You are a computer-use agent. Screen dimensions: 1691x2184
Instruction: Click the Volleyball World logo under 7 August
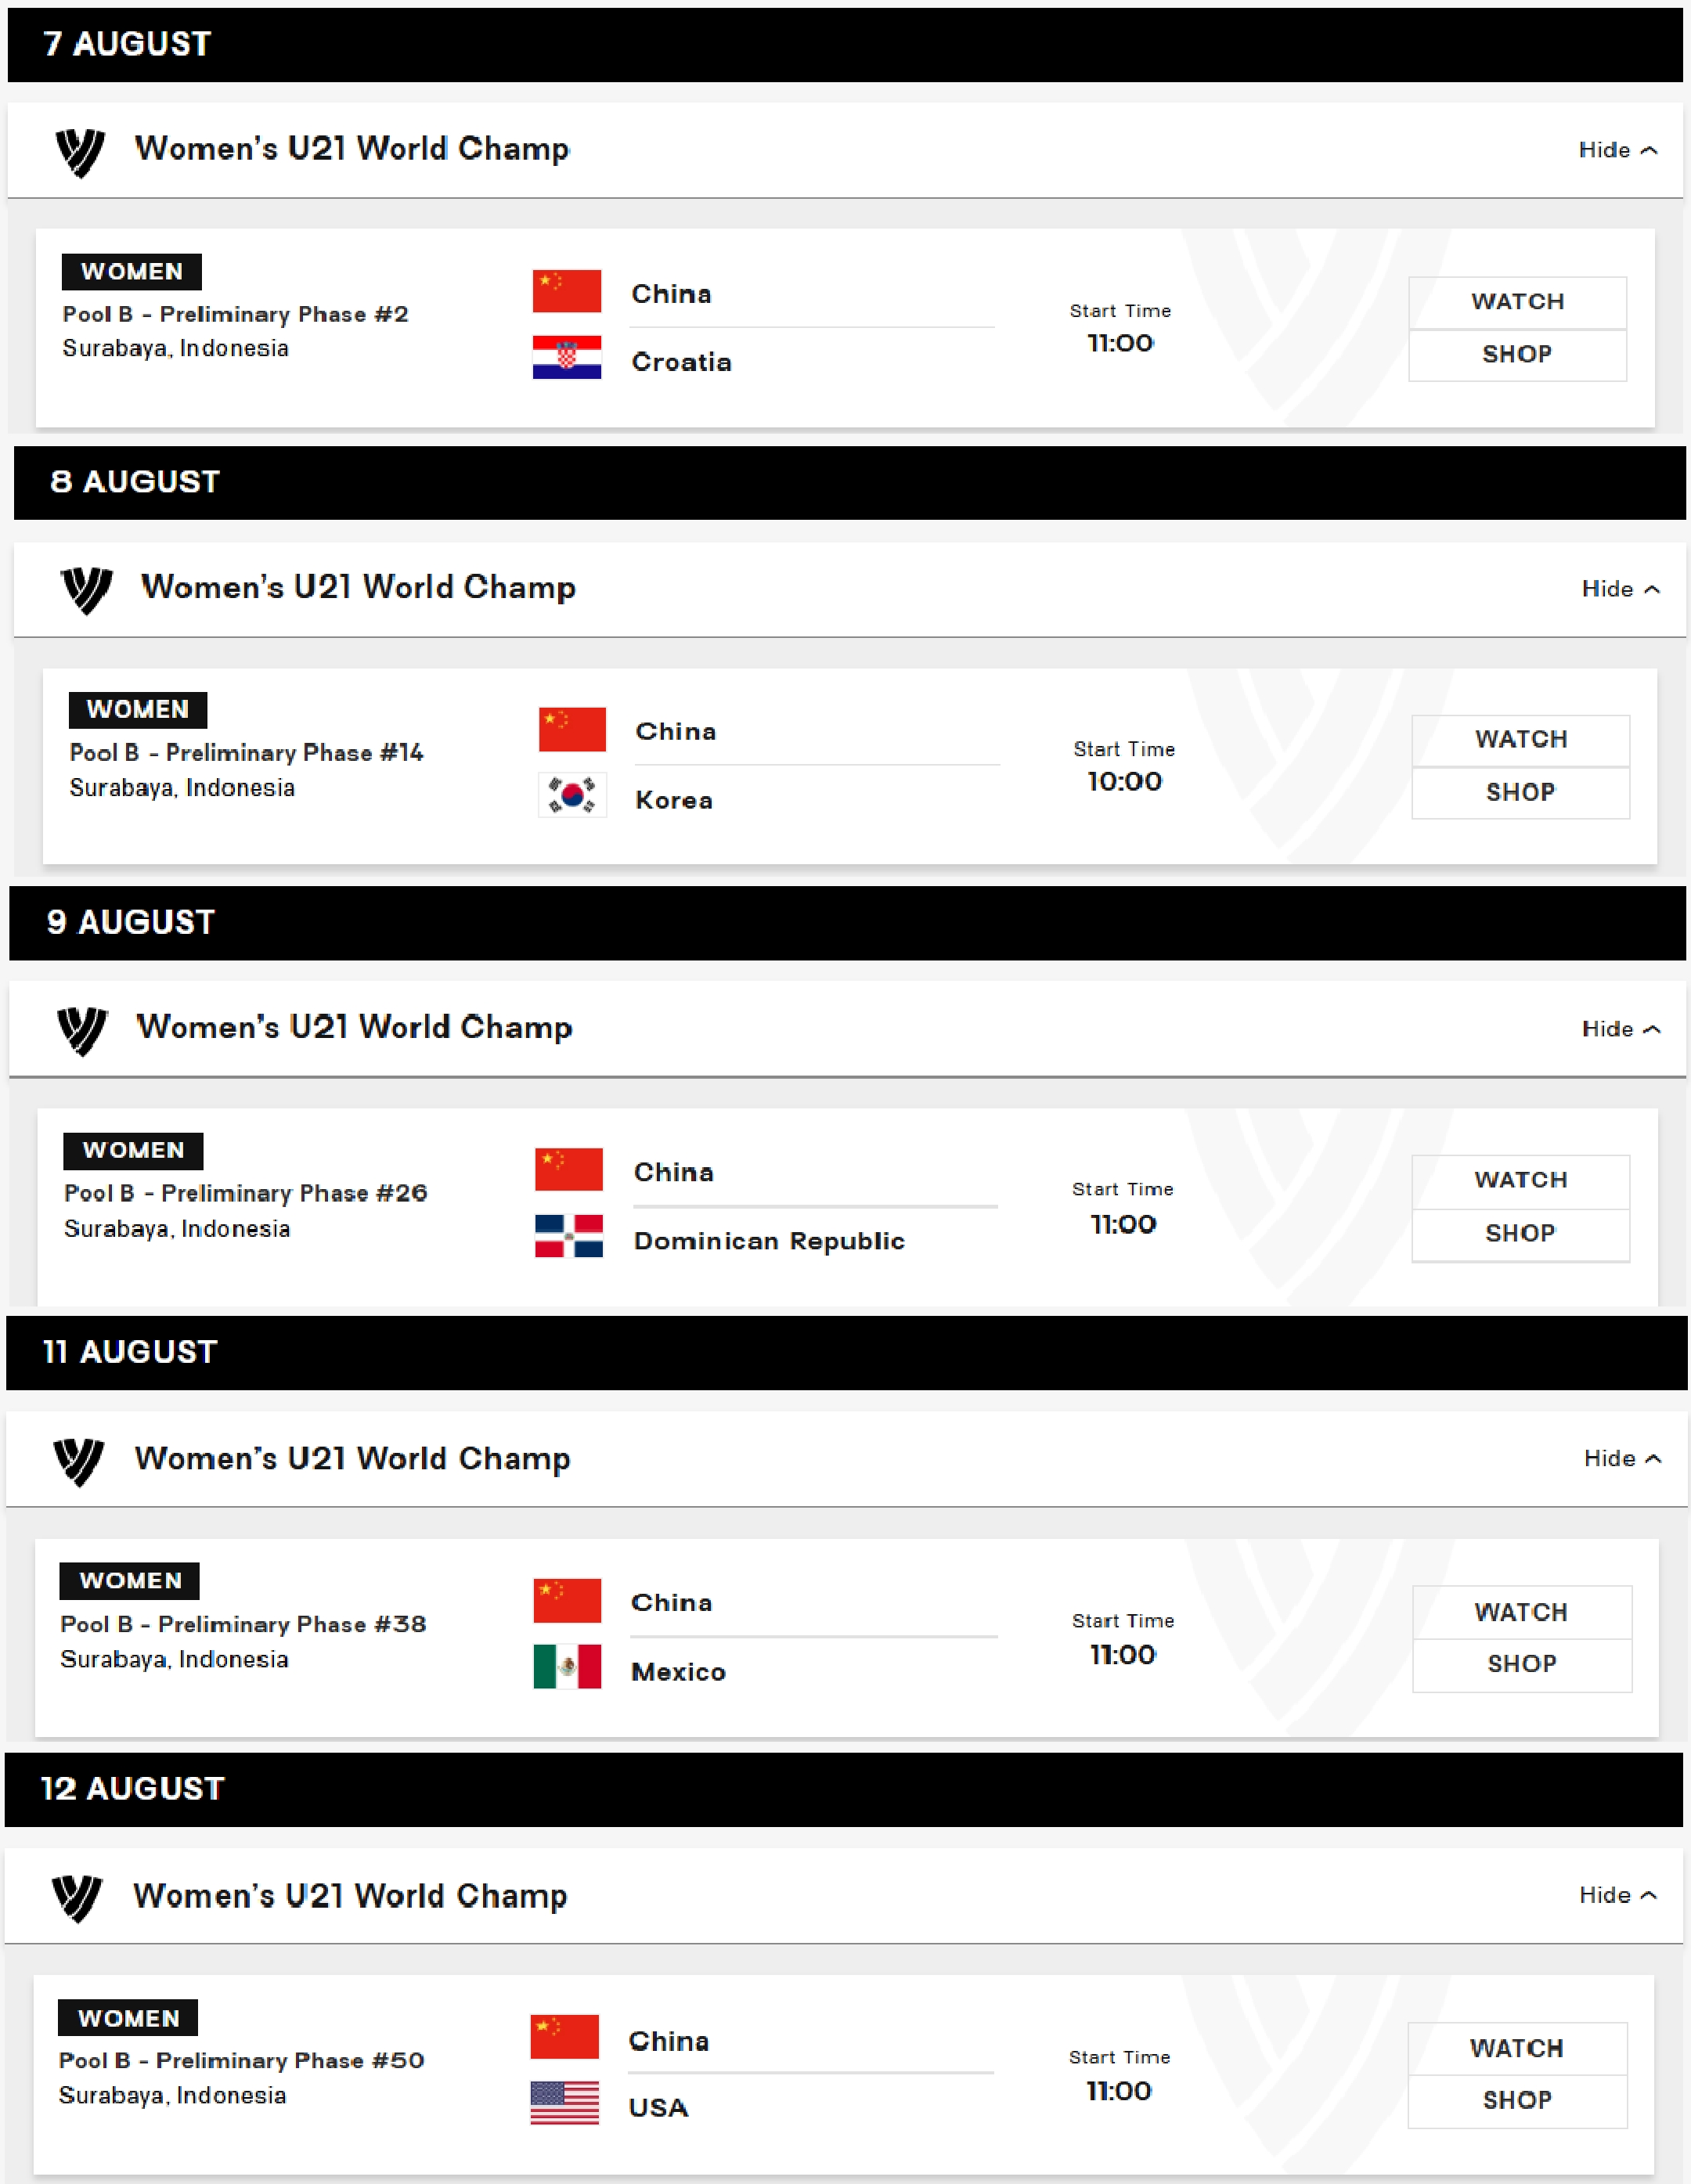[x=80, y=152]
